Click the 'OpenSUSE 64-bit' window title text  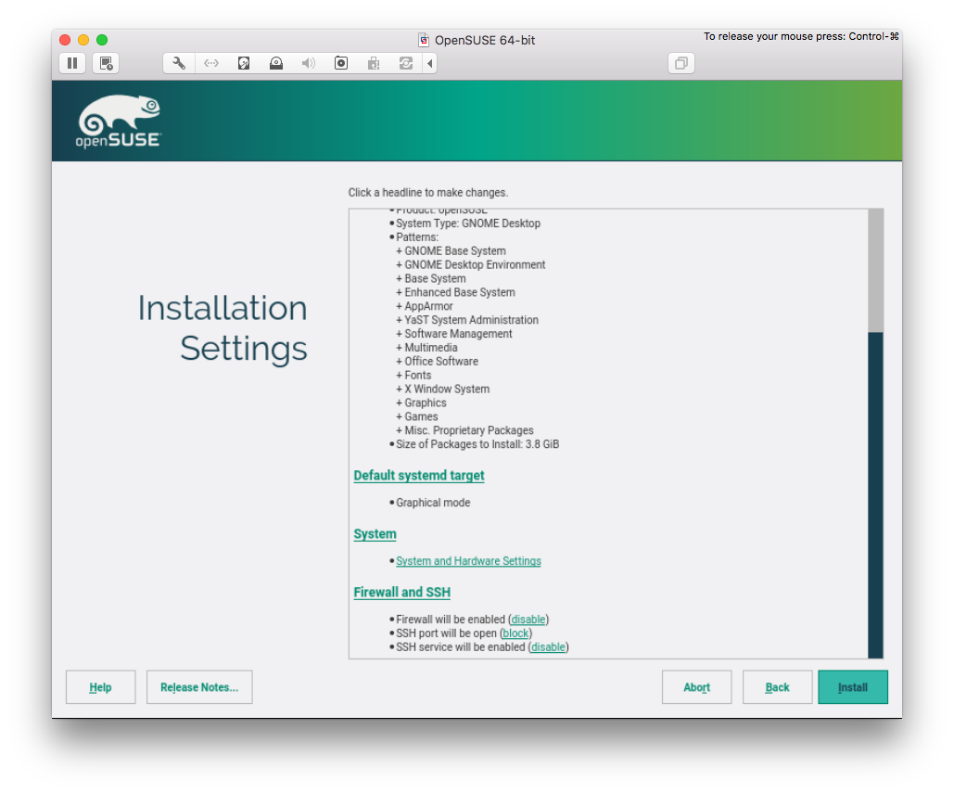coord(485,40)
